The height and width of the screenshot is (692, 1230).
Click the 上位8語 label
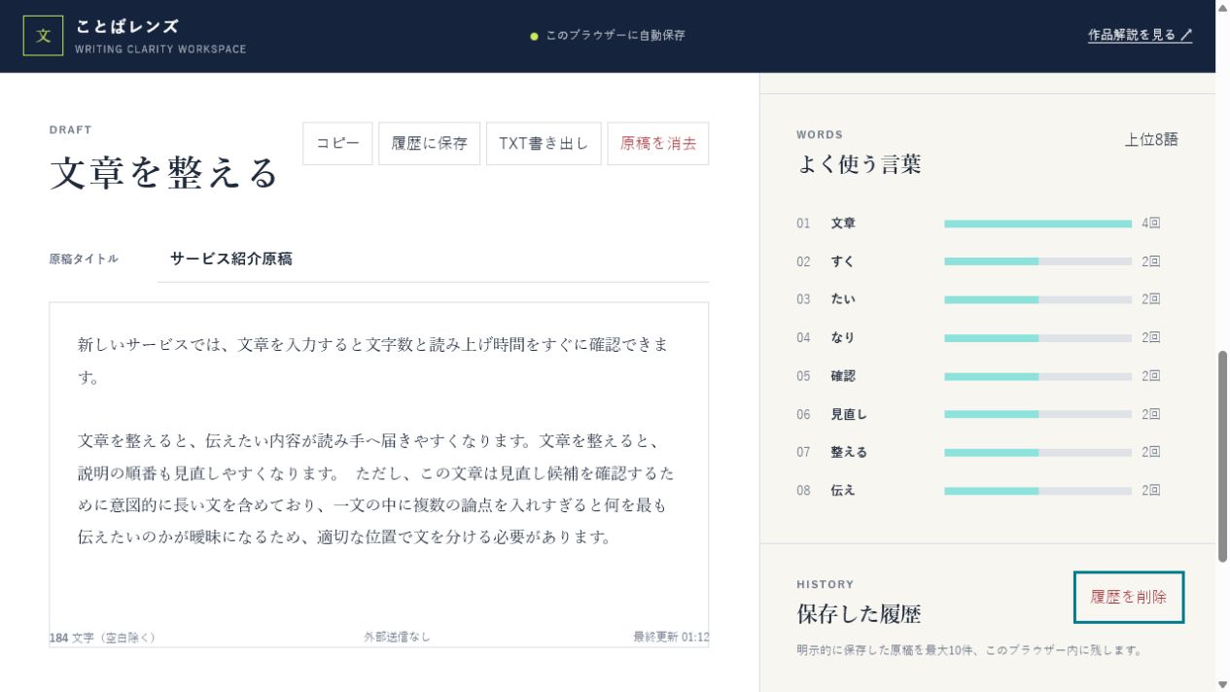[1151, 139]
